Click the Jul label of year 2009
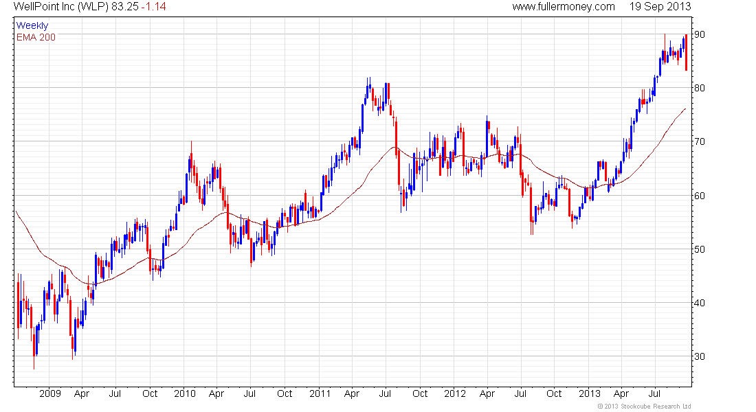 tap(115, 393)
